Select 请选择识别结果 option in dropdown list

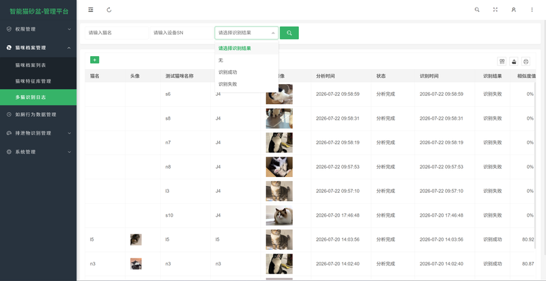tap(246, 48)
